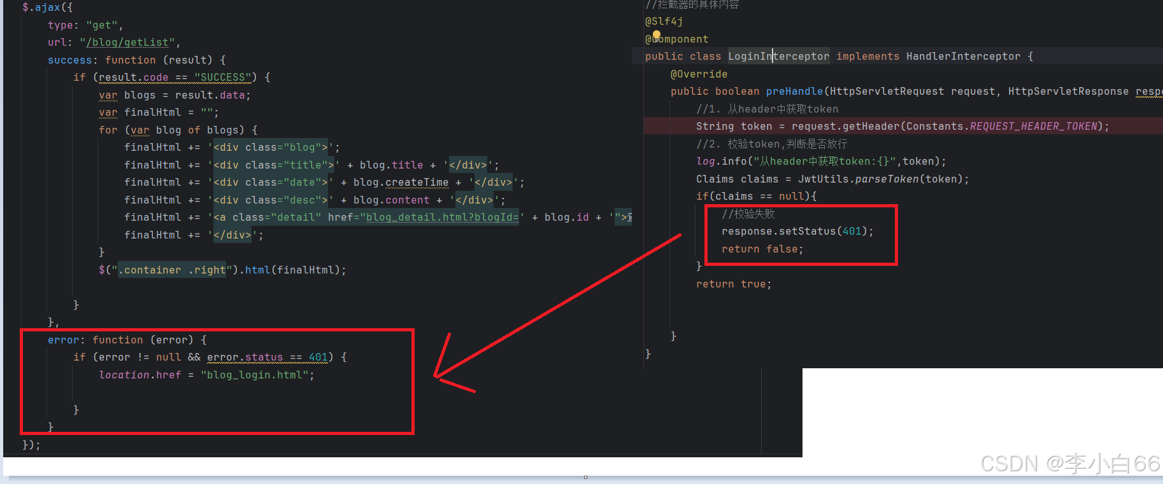
Task: Click the "blog_login.html" string
Action: click(x=257, y=375)
